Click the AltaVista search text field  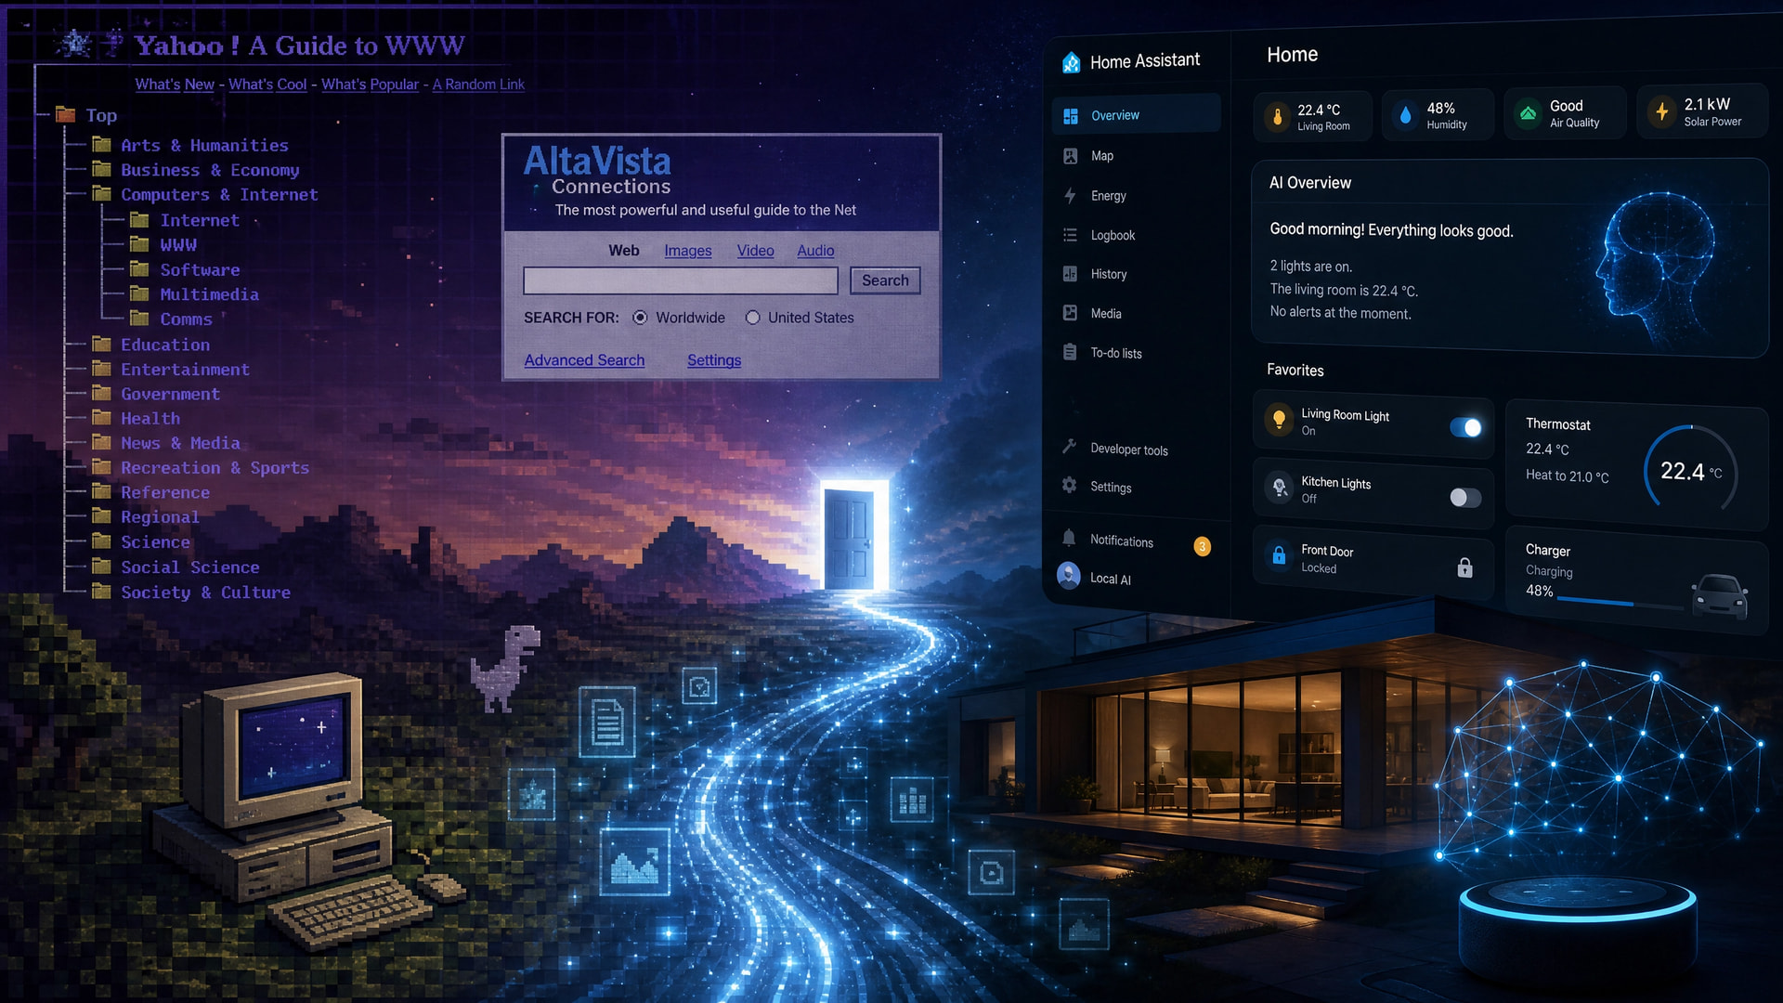coord(681,280)
